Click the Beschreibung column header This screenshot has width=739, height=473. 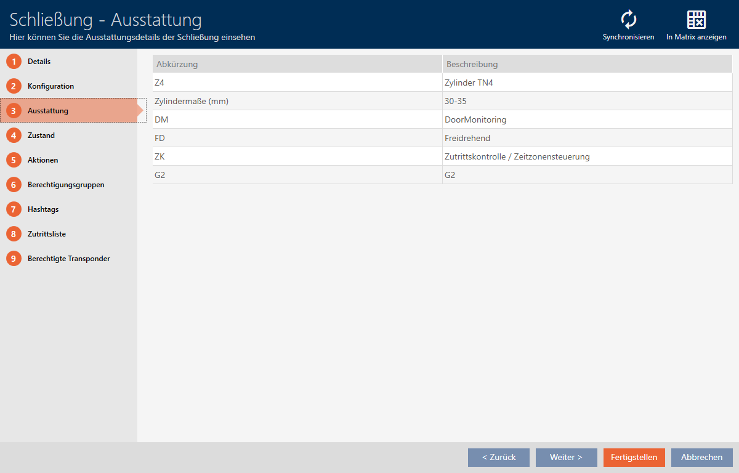[x=587, y=64]
